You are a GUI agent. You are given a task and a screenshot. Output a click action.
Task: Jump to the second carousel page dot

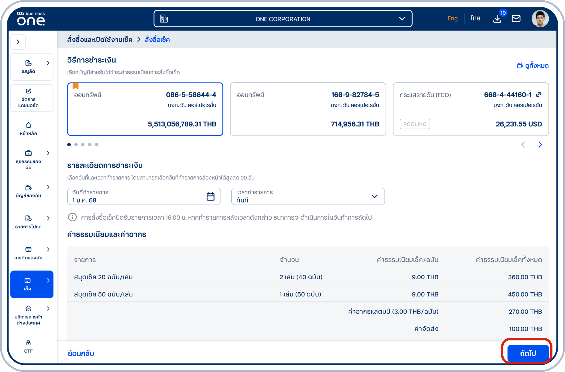click(76, 145)
